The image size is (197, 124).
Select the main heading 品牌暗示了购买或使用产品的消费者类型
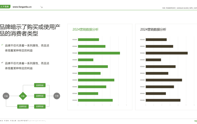[30, 30]
